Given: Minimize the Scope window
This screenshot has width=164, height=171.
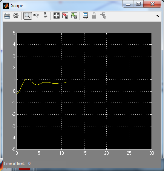Looking at the screenshot, I should pyautogui.click(x=128, y=4).
